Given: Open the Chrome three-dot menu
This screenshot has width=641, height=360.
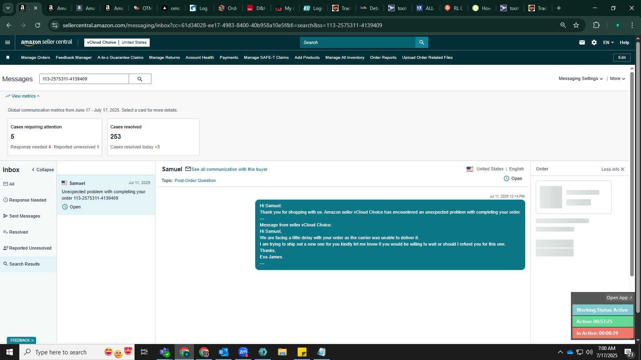Looking at the screenshot, I should [632, 25].
